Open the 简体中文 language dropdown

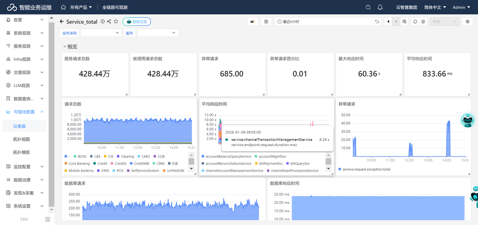[435, 7]
